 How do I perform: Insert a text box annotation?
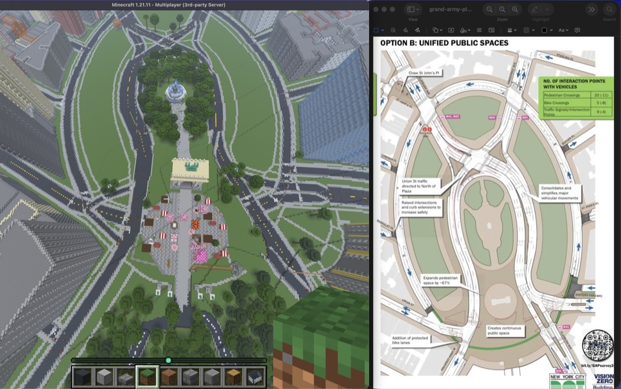pos(452,30)
